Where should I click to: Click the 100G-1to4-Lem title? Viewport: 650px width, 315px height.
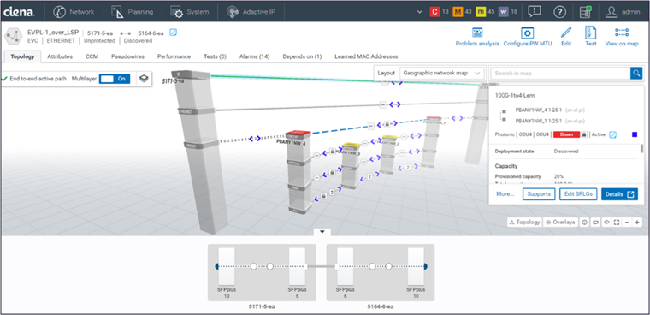coord(514,96)
